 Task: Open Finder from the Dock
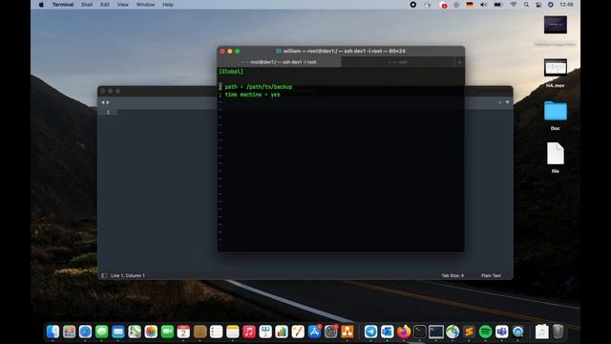53,332
